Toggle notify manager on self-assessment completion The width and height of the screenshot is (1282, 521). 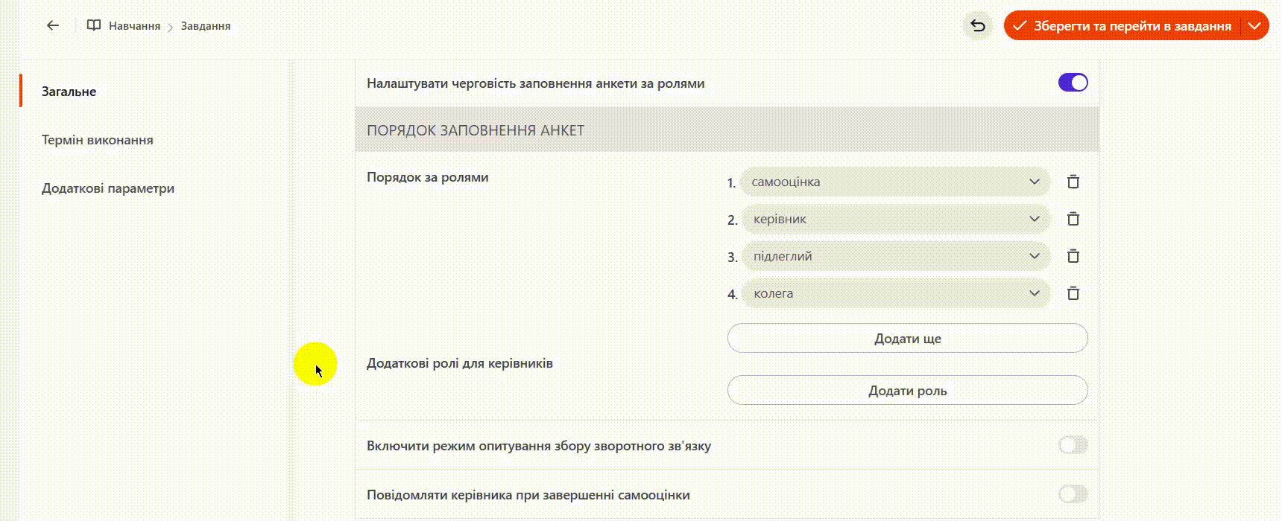point(1073,494)
